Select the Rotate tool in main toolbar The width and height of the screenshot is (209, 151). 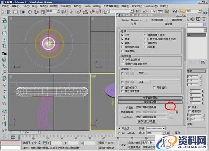[36, 12]
